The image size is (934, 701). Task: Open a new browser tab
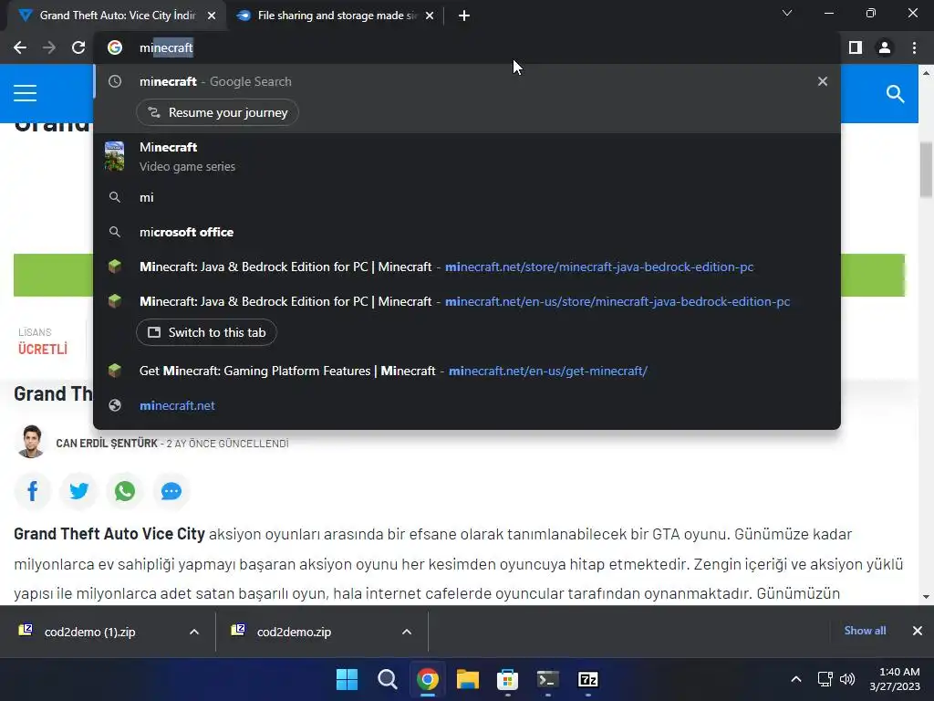(464, 16)
